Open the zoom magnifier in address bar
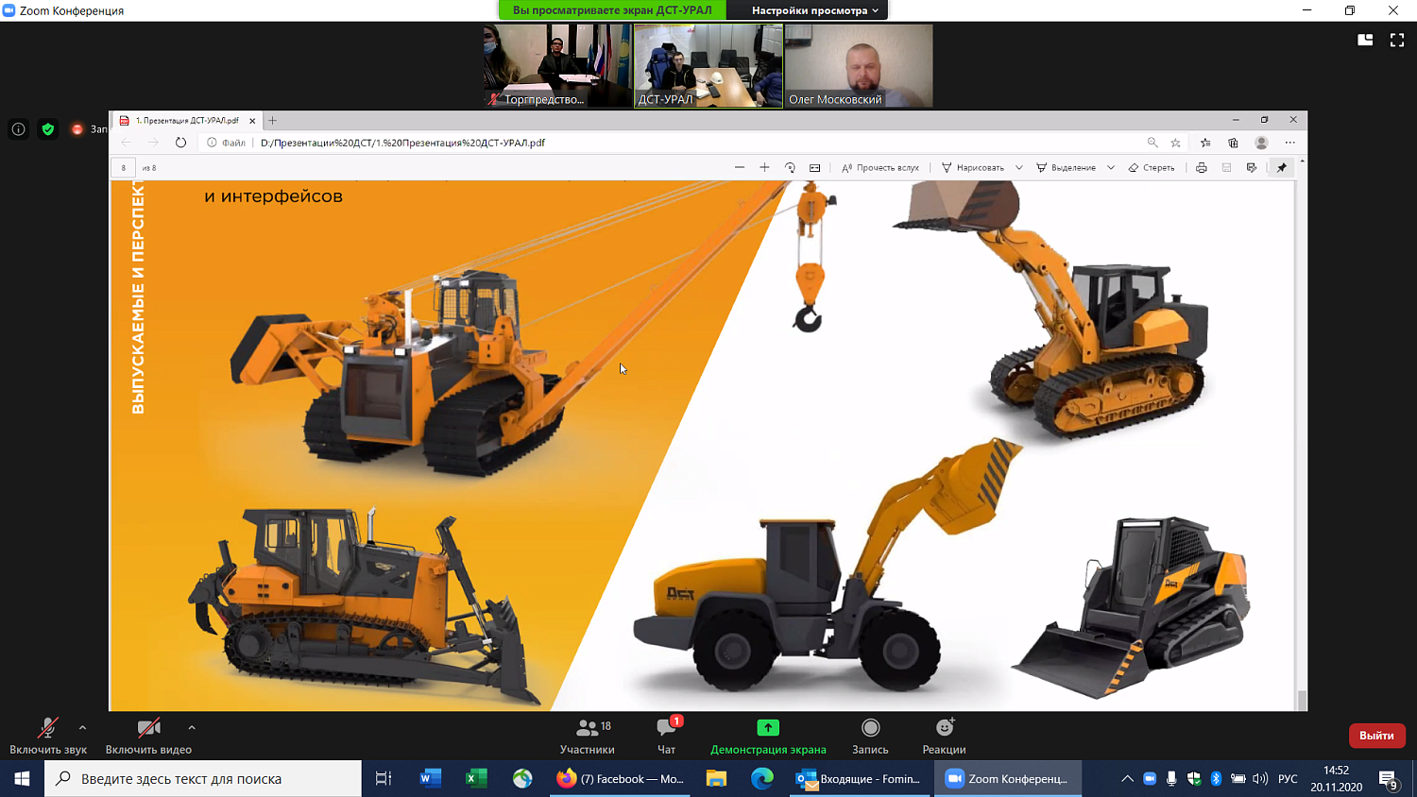 [x=1152, y=143]
